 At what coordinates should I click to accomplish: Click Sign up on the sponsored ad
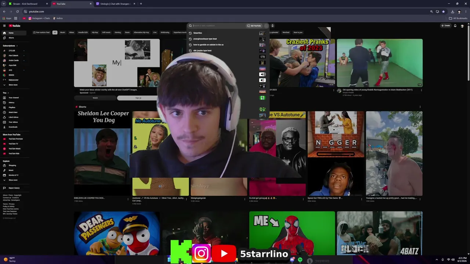[x=138, y=98]
